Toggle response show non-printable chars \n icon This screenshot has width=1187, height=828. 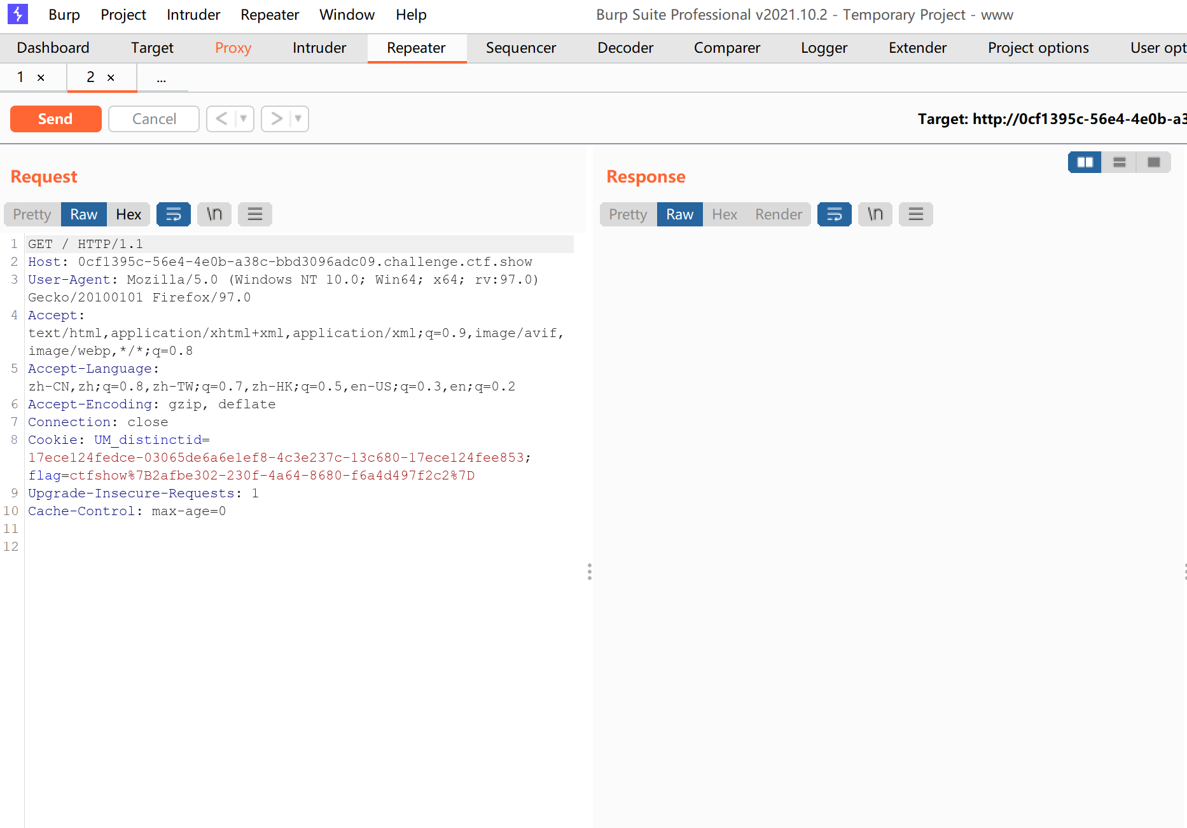point(875,214)
